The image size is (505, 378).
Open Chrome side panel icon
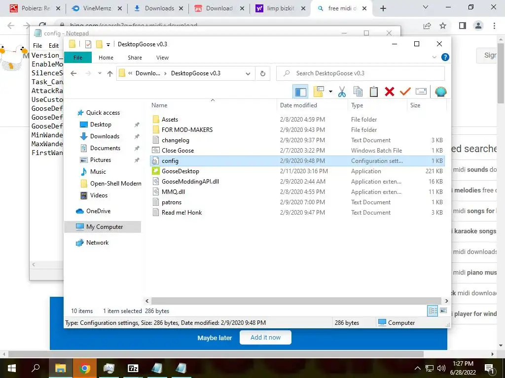[x=463, y=26]
